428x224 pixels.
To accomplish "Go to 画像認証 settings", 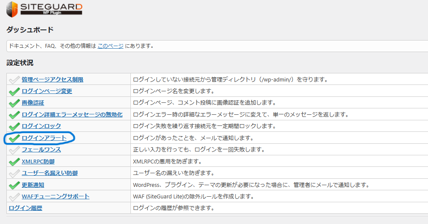I will (x=33, y=103).
